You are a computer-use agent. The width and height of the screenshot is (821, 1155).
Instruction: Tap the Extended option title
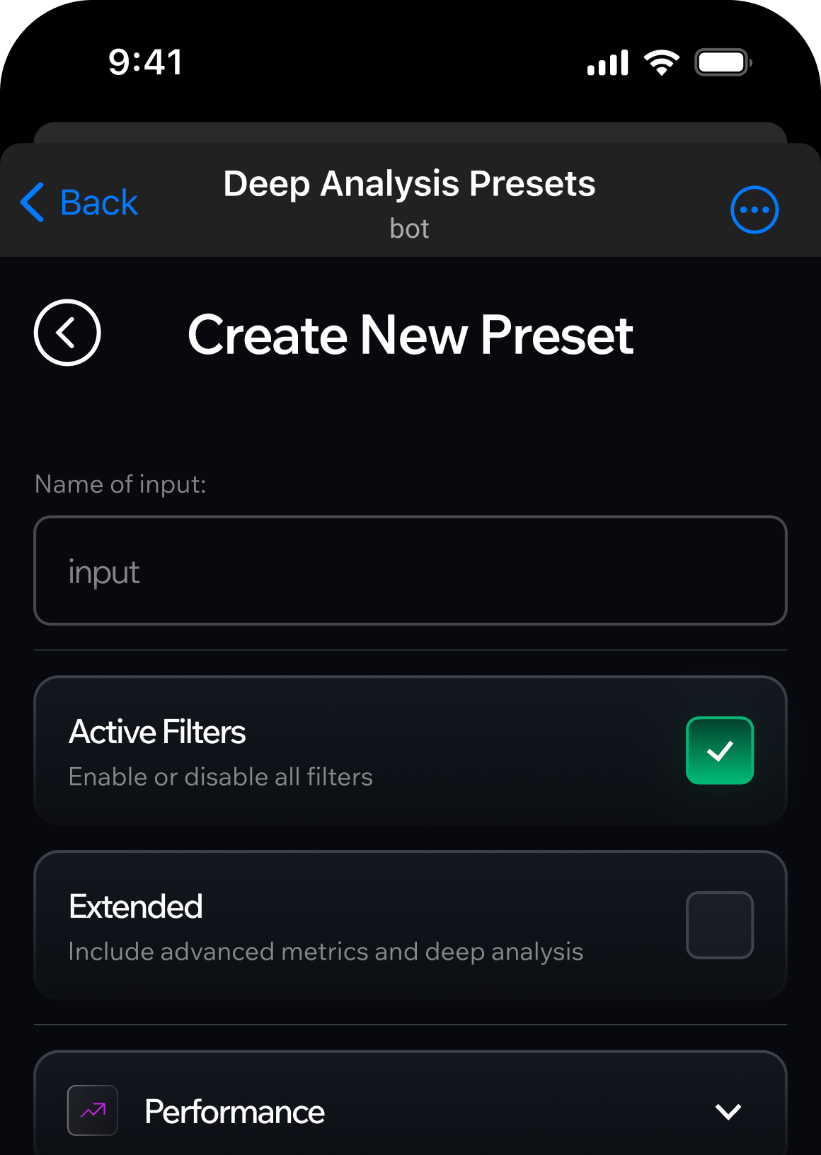(136, 907)
